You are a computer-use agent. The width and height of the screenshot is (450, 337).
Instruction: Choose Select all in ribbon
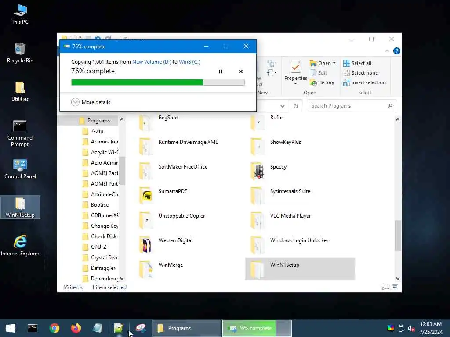pyautogui.click(x=357, y=63)
